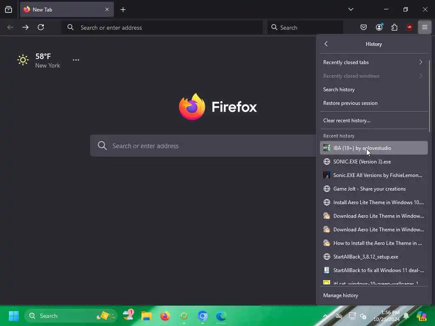This screenshot has width=435, height=326.
Task: Open the notifications bell icon
Action: (x=406, y=316)
